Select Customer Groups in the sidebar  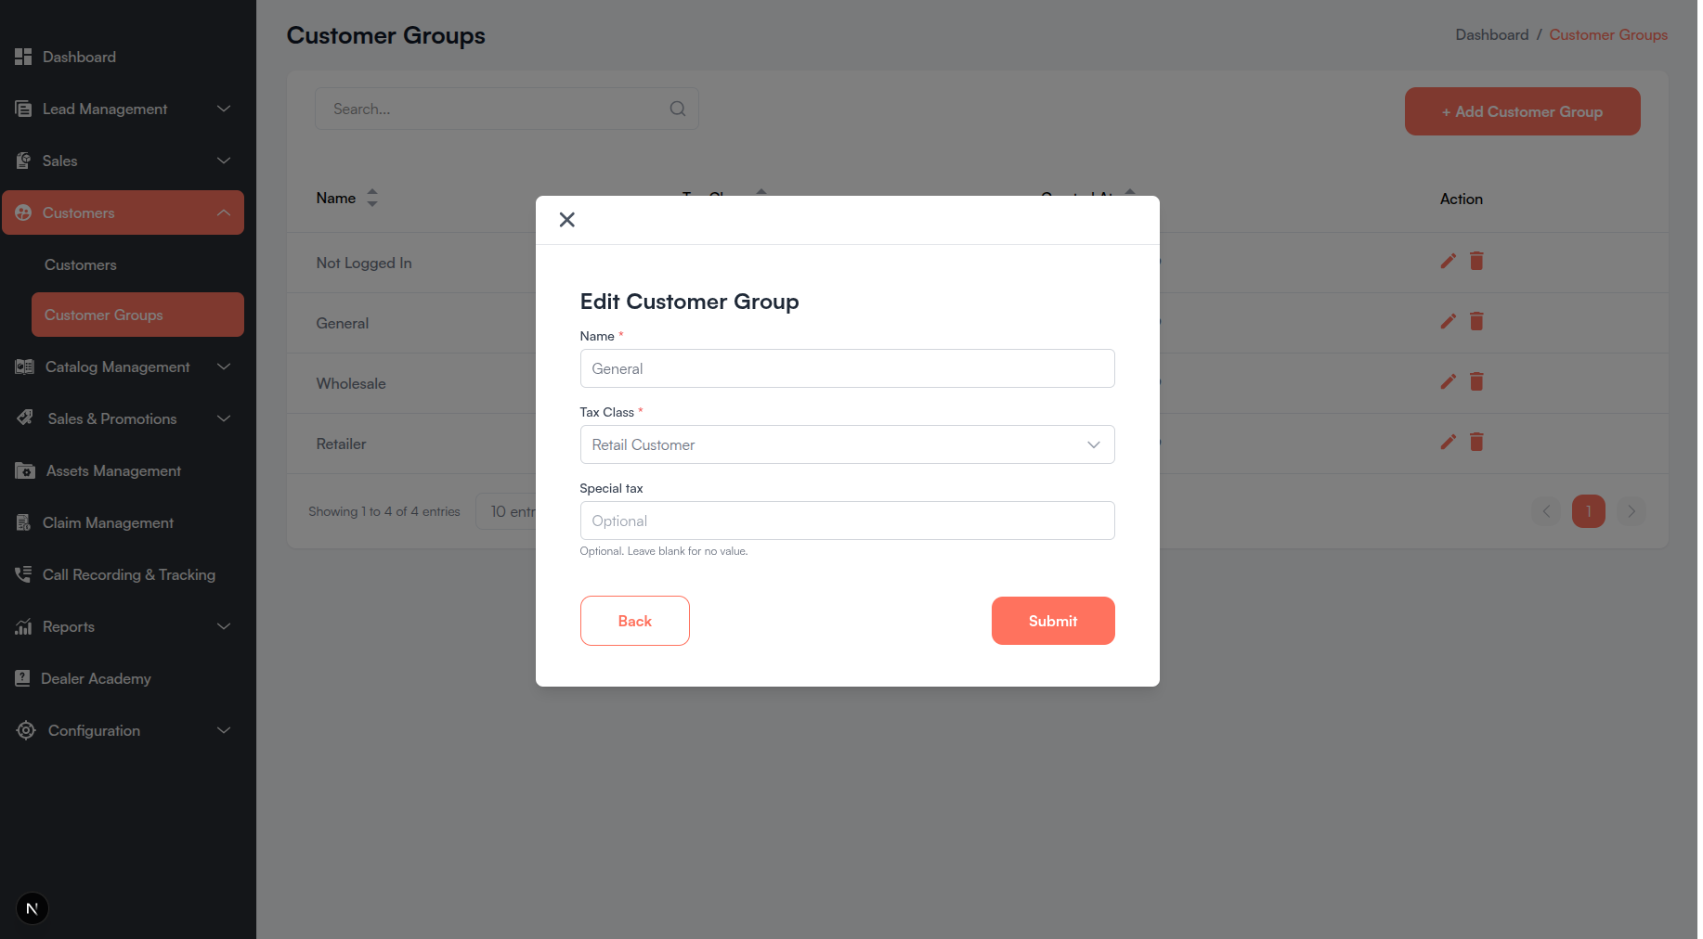pyautogui.click(x=137, y=315)
